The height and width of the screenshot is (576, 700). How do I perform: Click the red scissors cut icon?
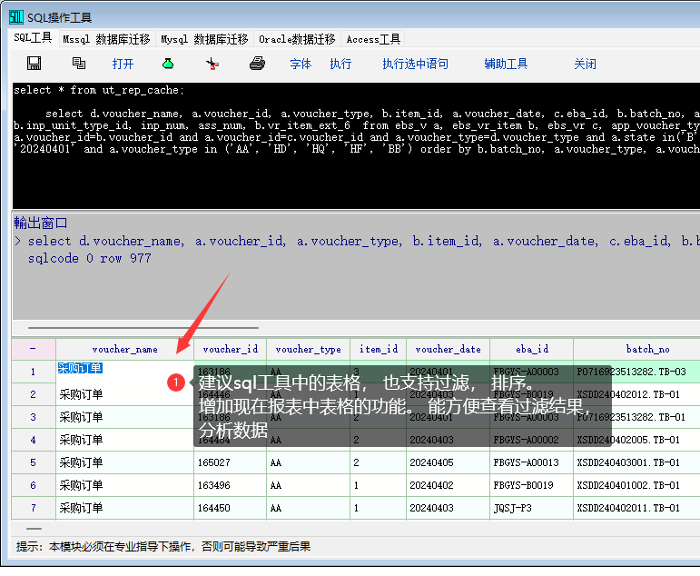[x=212, y=64]
